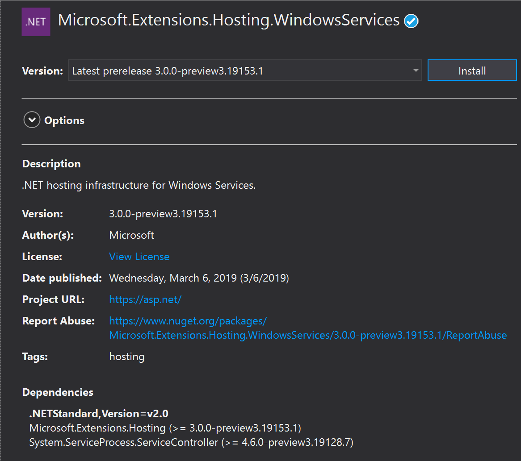
Task: Click the purple .NET package icon
Action: (x=36, y=22)
